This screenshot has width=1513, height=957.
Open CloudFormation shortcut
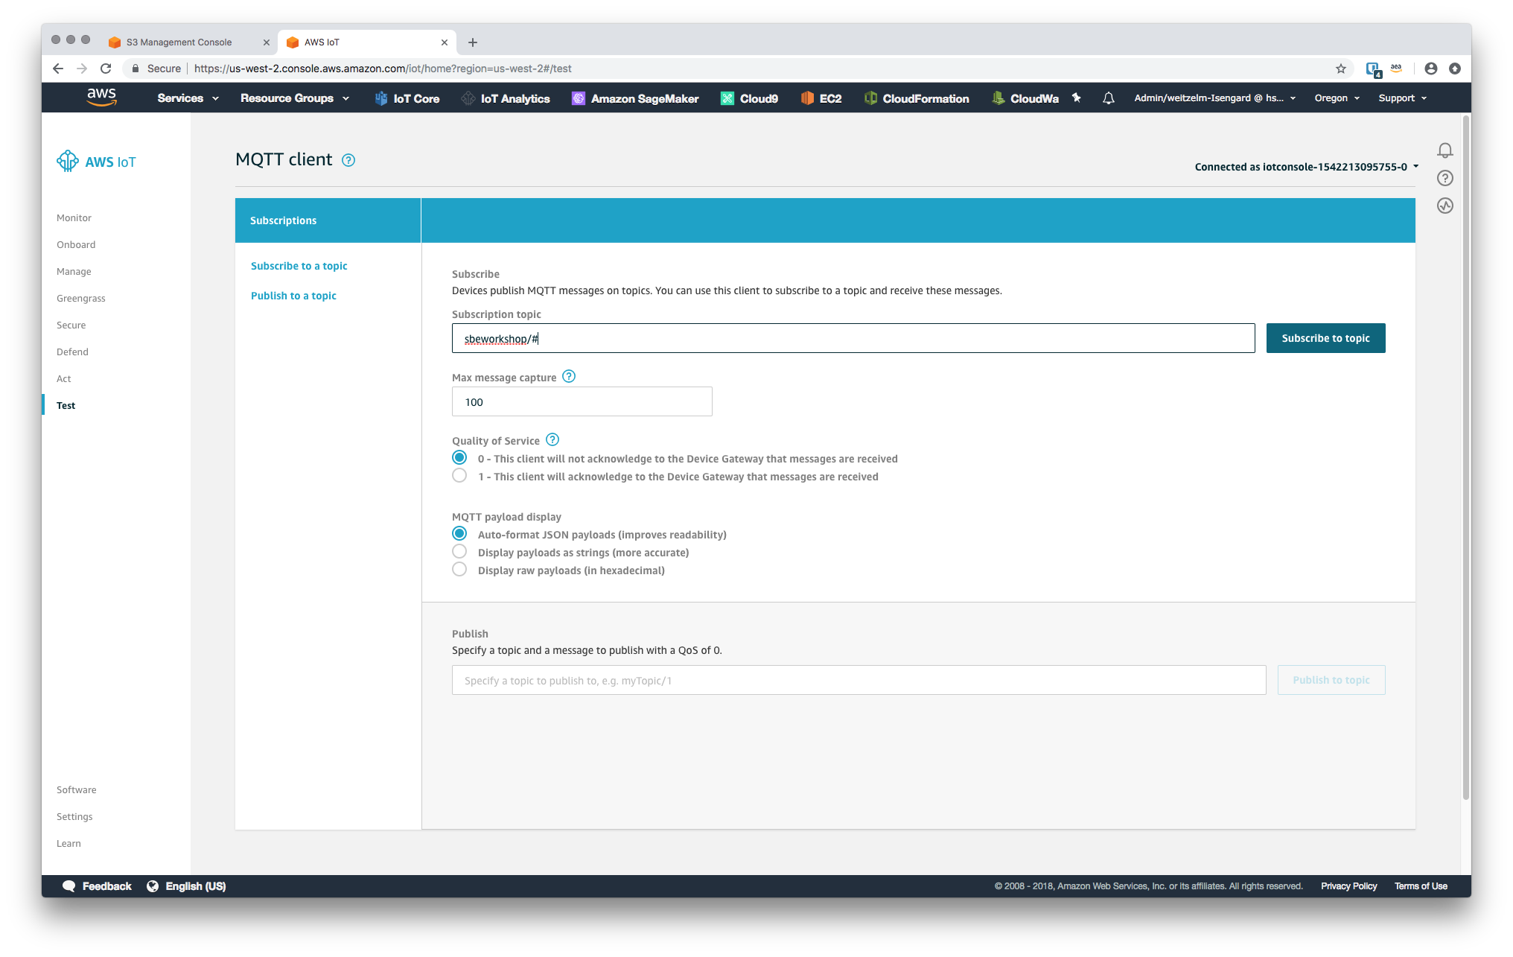[917, 98]
